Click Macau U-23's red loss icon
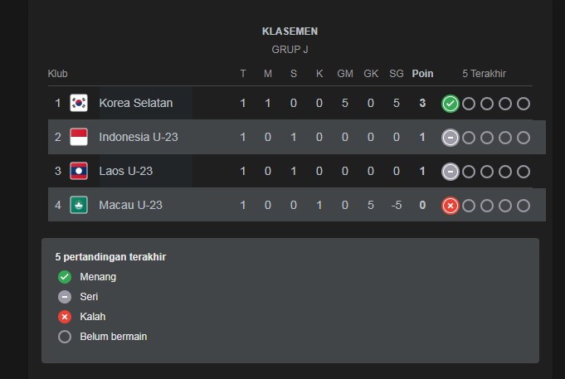This screenshot has width=565, height=379. point(450,206)
